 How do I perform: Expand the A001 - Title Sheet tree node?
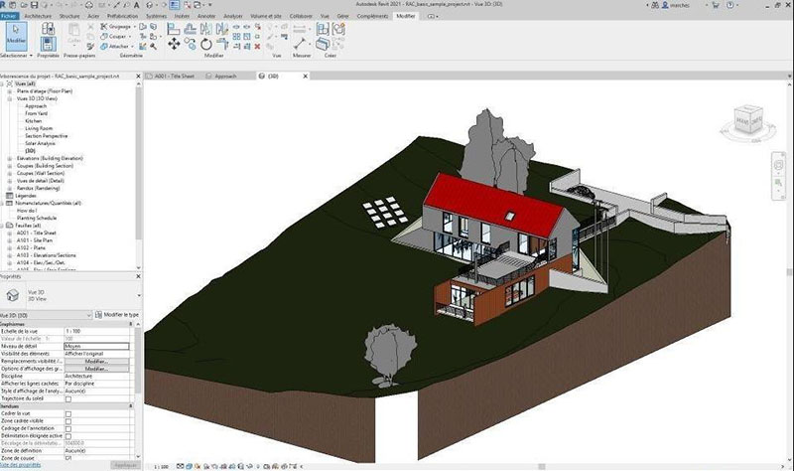(x=9, y=234)
